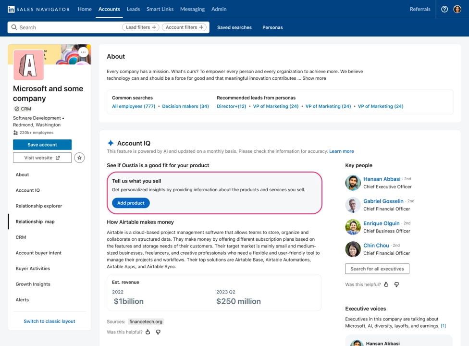Jump to Account IQ in sidebar

pyautogui.click(x=27, y=190)
